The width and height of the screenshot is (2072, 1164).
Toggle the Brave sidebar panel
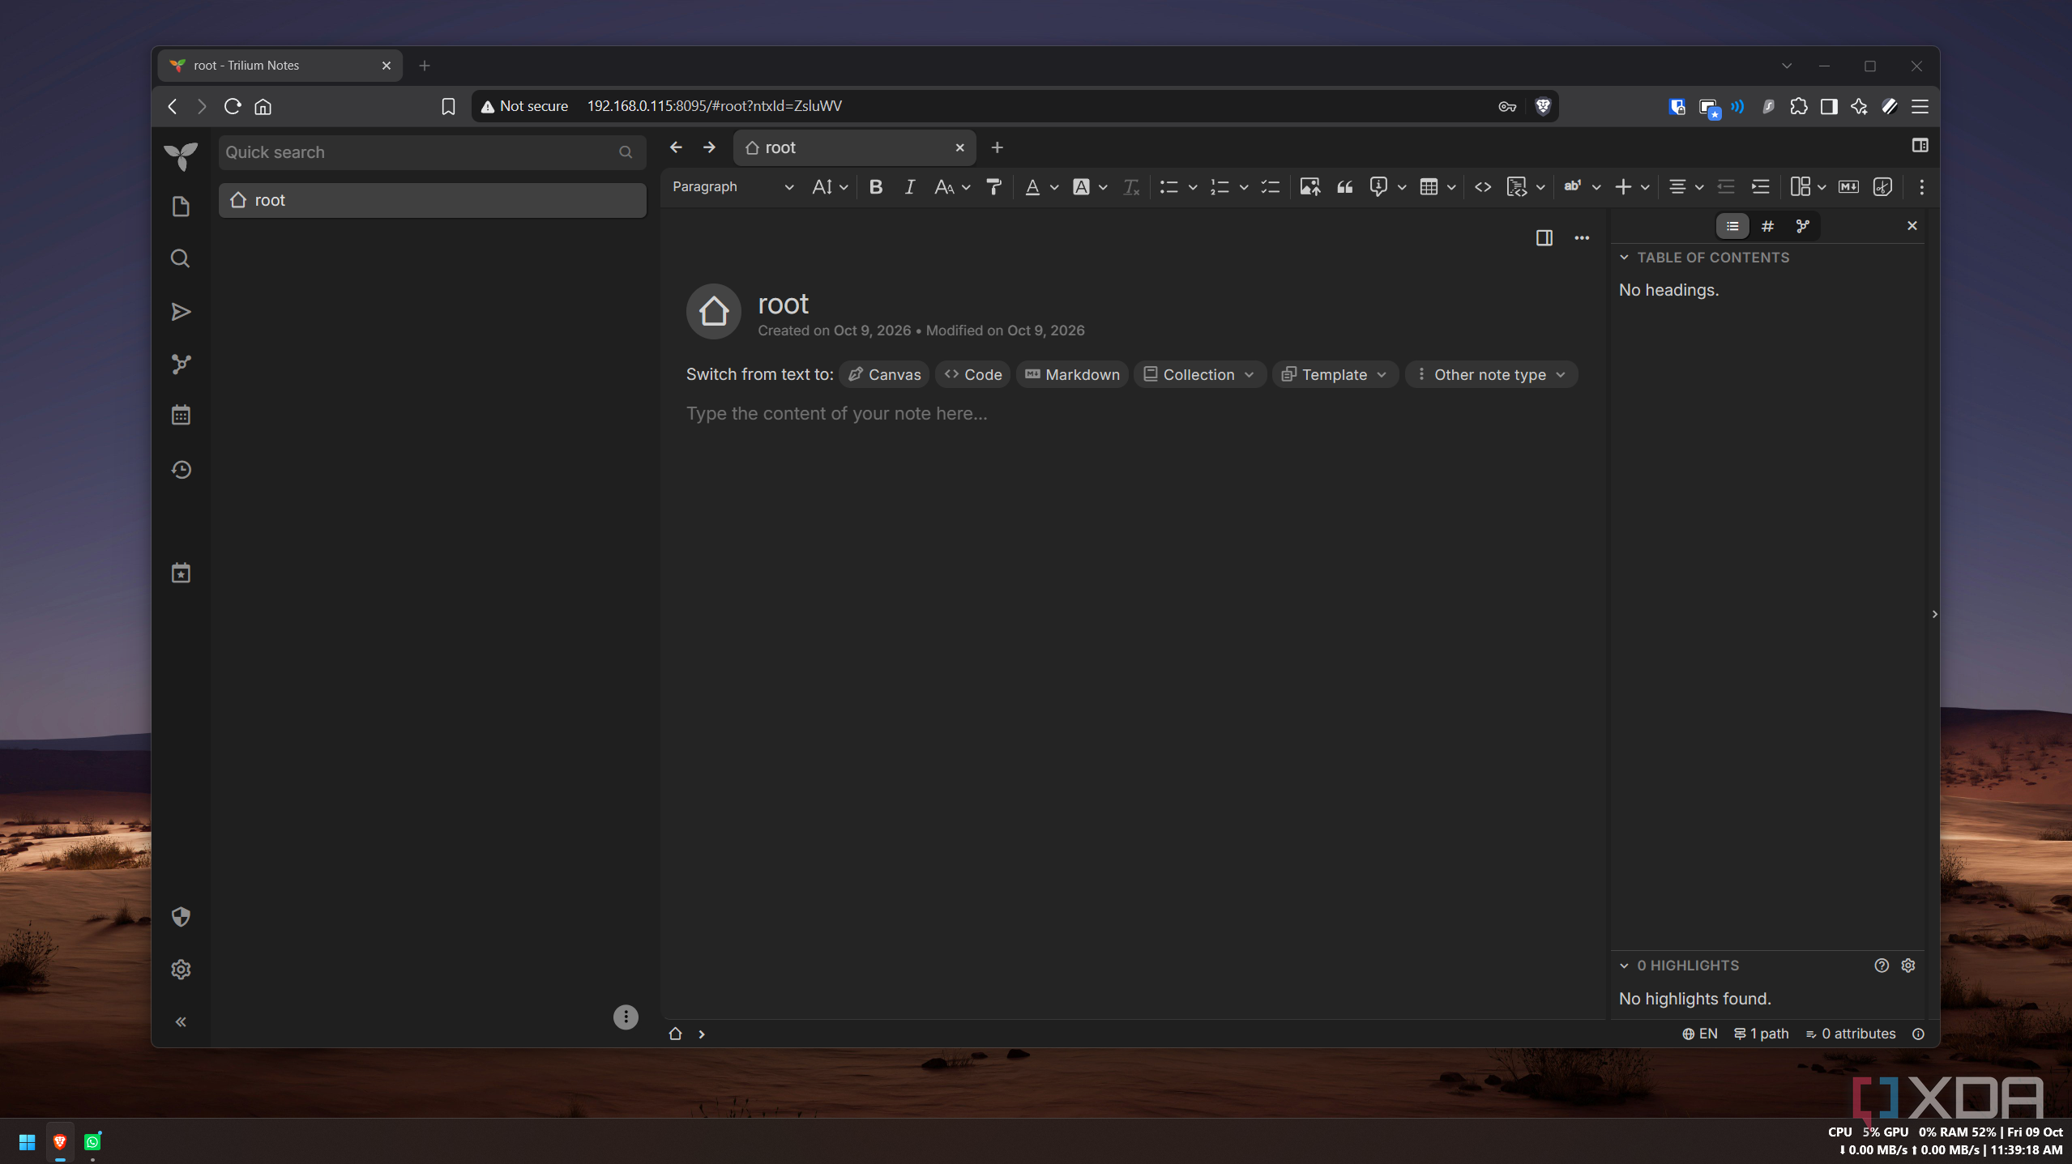(1829, 106)
